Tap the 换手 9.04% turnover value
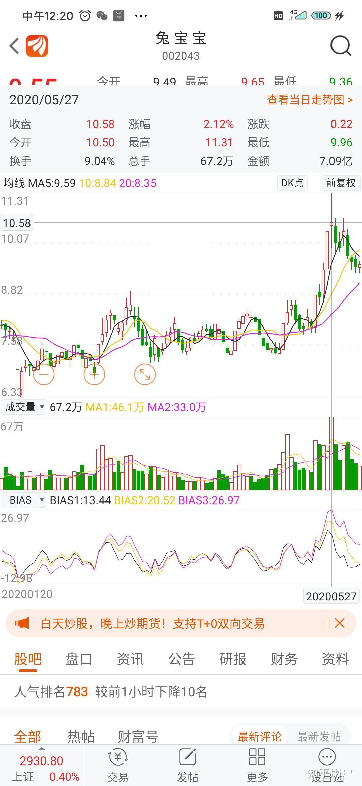The height and width of the screenshot is (786, 362). point(100,161)
